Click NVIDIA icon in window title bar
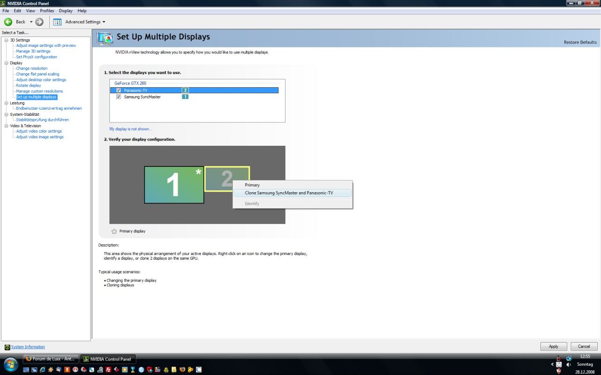 click(4, 3)
